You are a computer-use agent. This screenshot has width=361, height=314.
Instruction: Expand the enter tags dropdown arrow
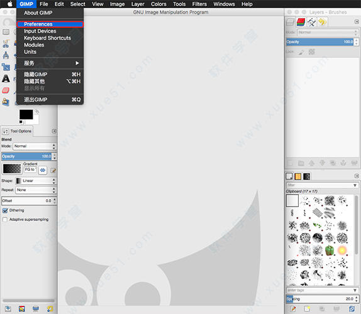pyautogui.click(x=355, y=290)
